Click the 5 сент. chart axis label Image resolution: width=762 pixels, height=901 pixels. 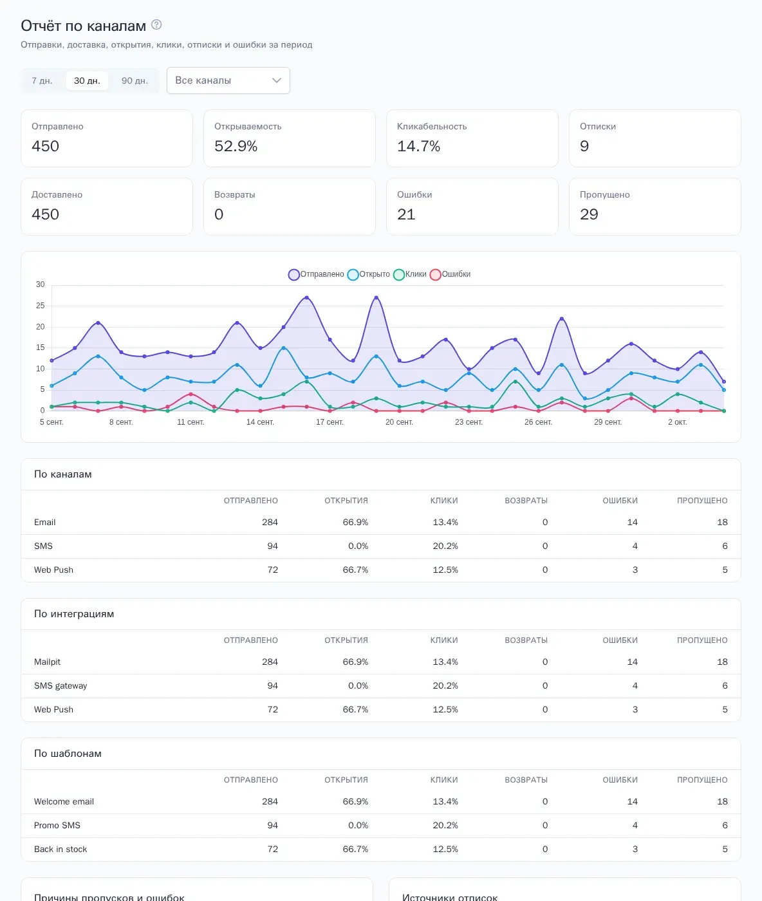pos(51,422)
